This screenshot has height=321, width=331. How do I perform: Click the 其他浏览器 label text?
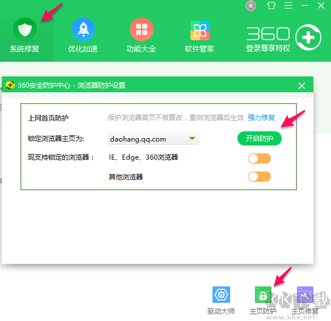(126, 177)
